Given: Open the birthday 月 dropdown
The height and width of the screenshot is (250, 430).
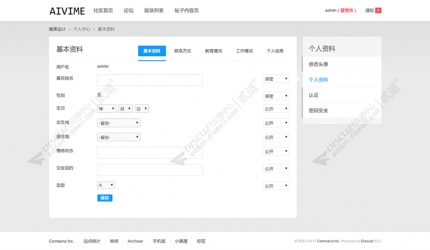Looking at the screenshot, I should coord(125,109).
